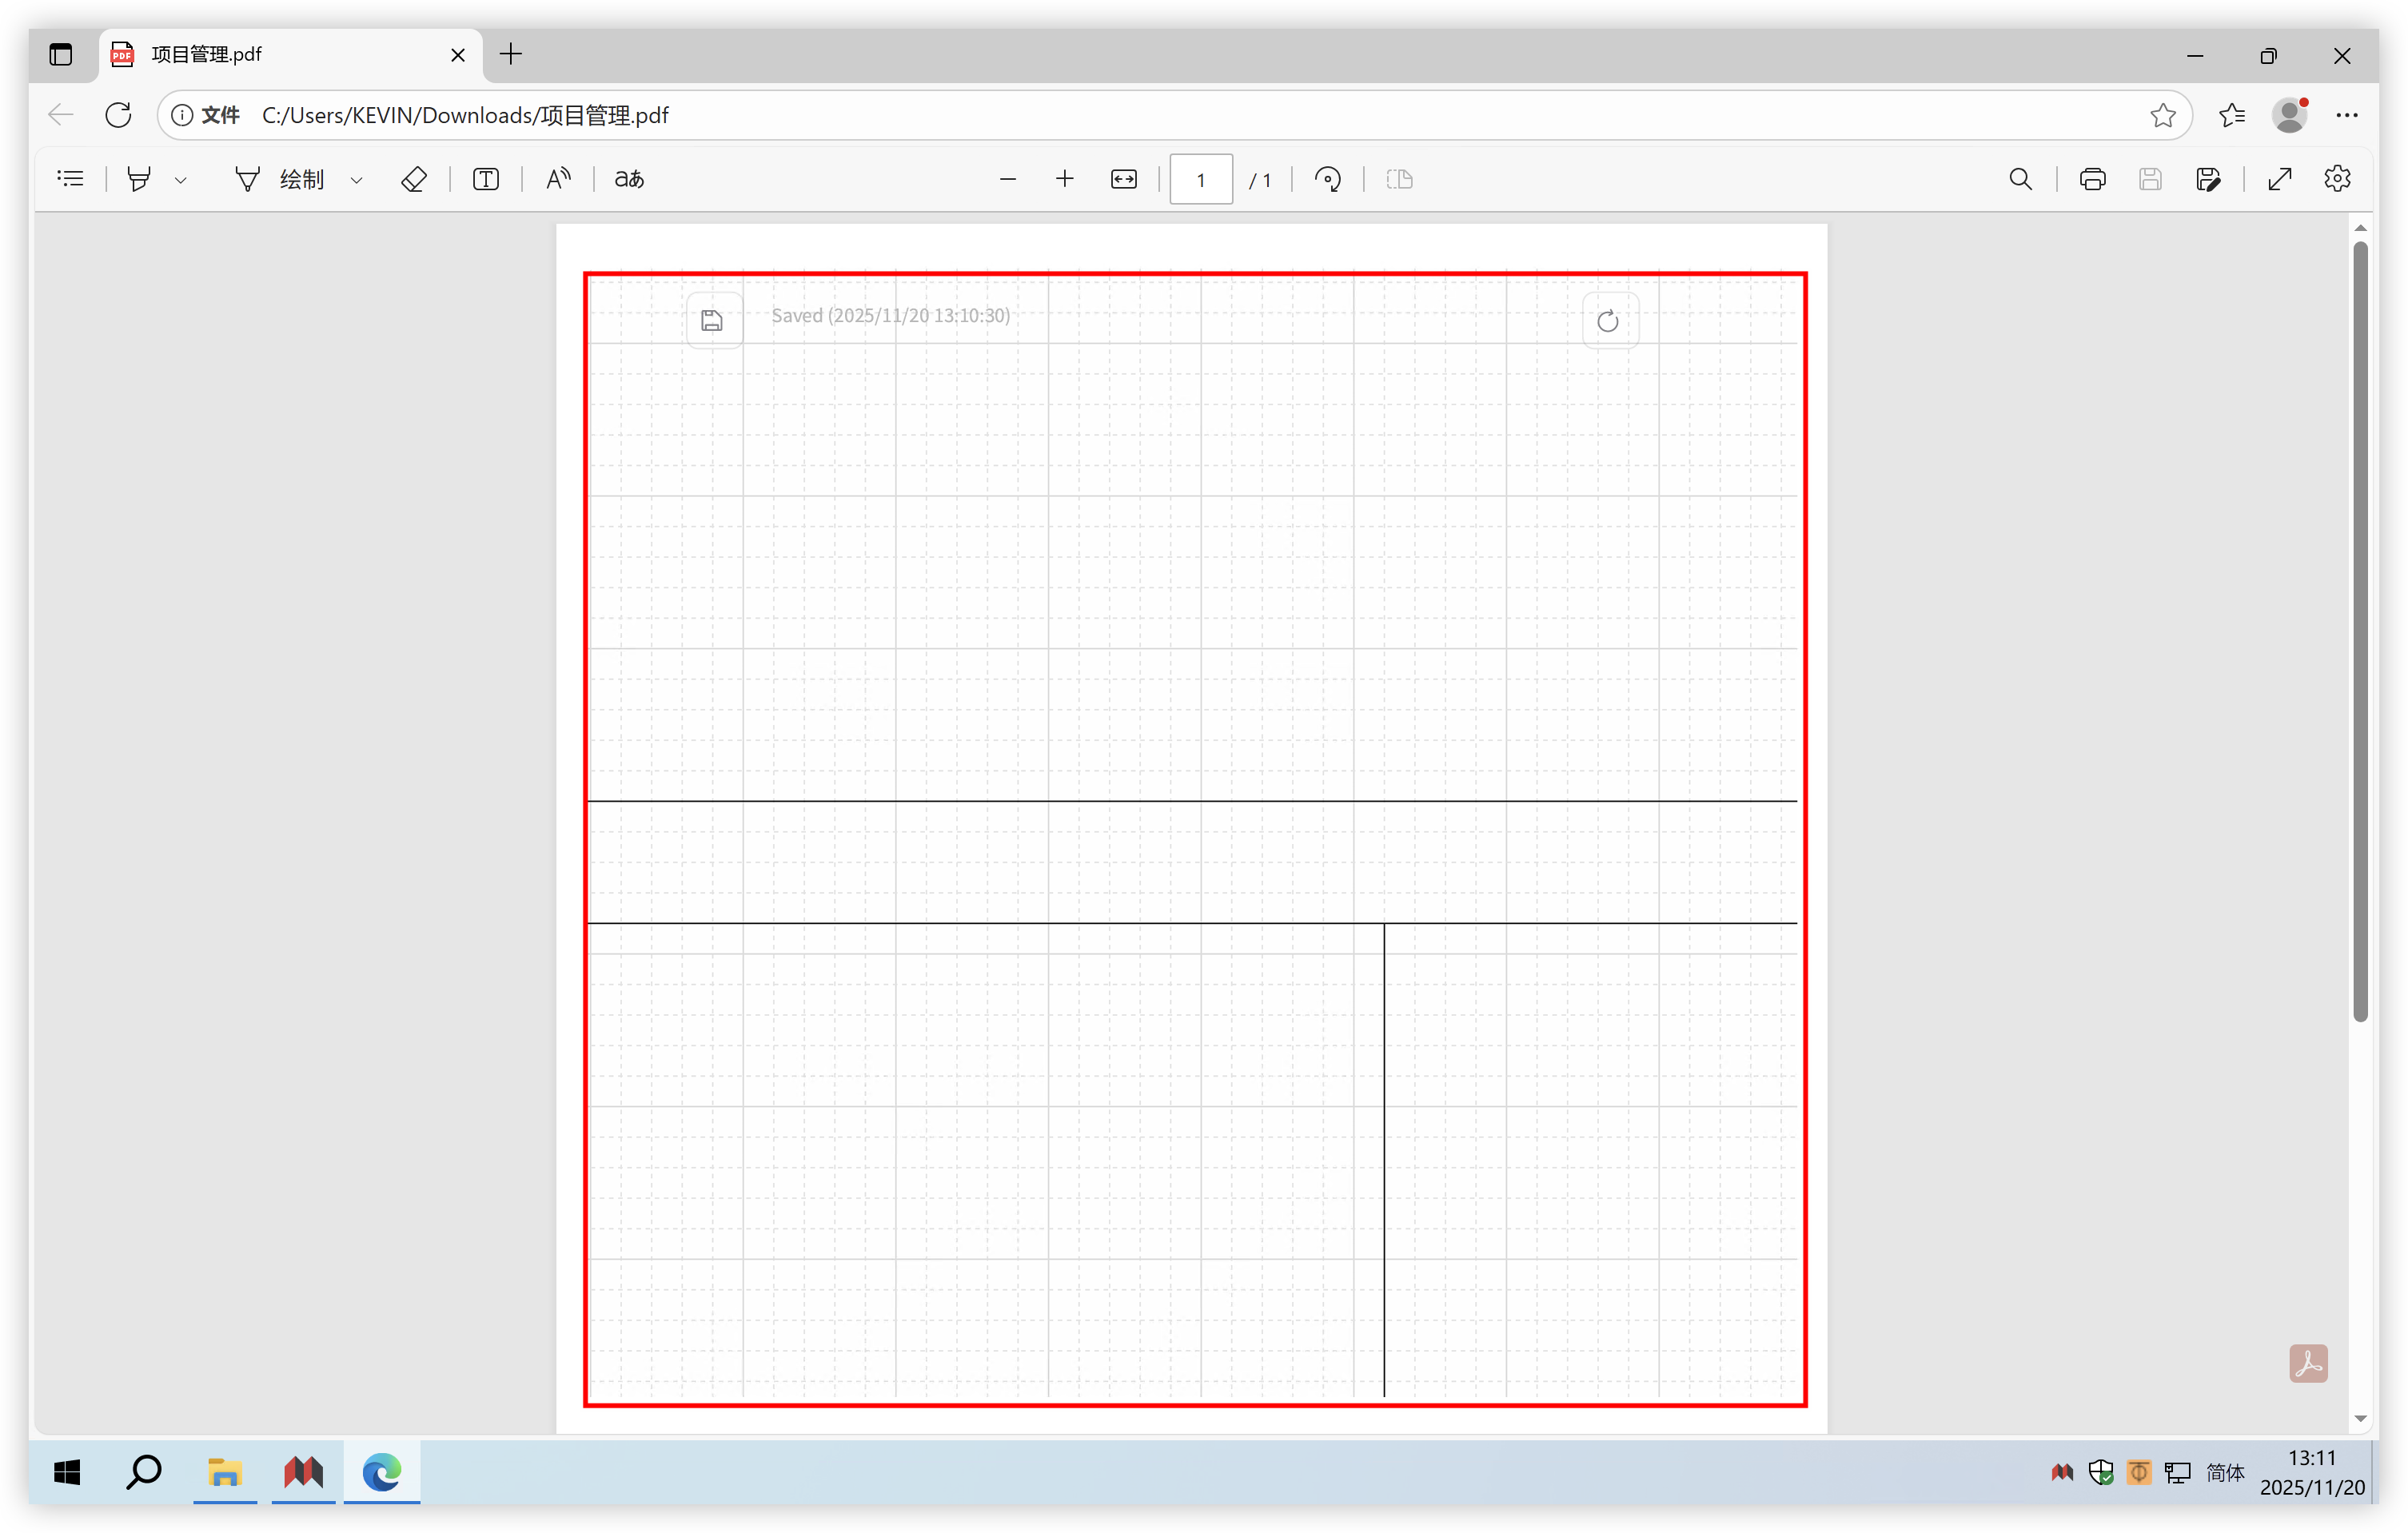This screenshot has width=2408, height=1533.
Task: Zoom in with the plus button
Action: (x=1065, y=179)
